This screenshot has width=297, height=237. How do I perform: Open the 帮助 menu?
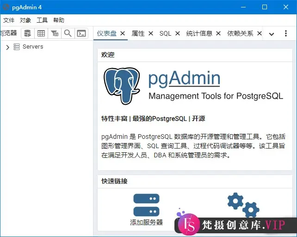pos(59,20)
